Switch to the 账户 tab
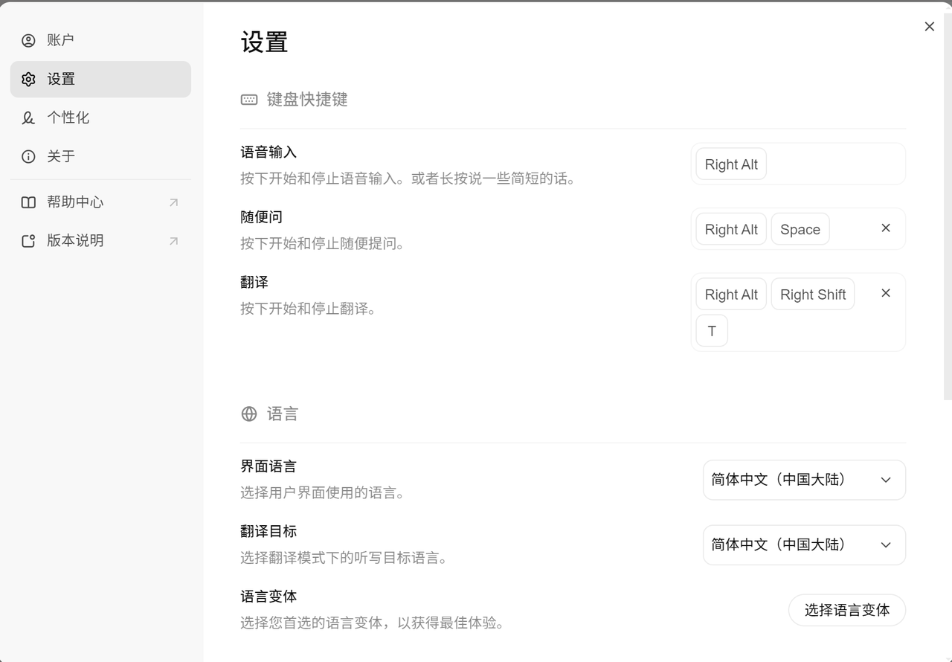This screenshot has height=662, width=952. pos(61,40)
